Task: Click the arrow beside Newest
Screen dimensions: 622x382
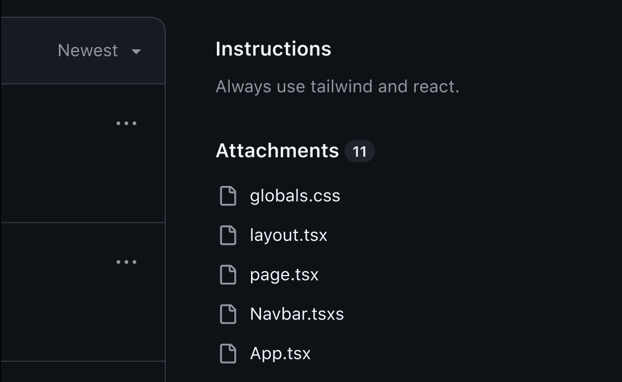Action: 136,52
